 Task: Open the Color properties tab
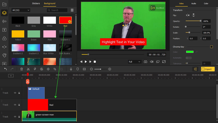(x=206, y=4)
